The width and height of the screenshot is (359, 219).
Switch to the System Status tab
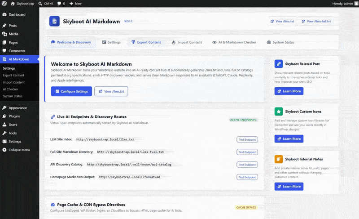[281, 42]
